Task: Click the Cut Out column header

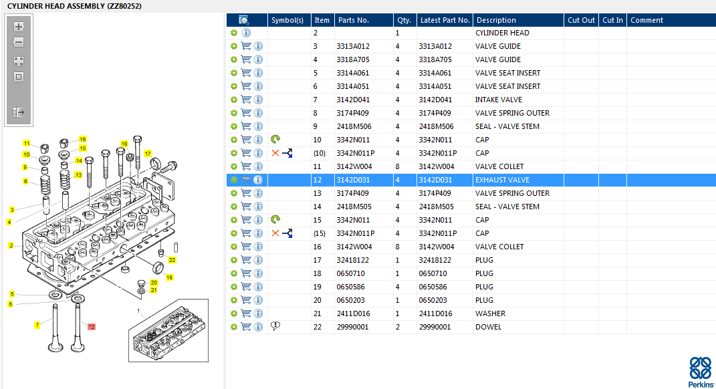Action: click(582, 20)
